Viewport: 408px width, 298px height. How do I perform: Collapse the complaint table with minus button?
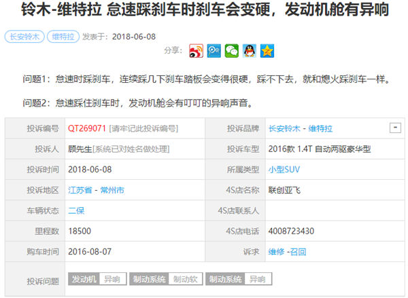tap(395, 128)
